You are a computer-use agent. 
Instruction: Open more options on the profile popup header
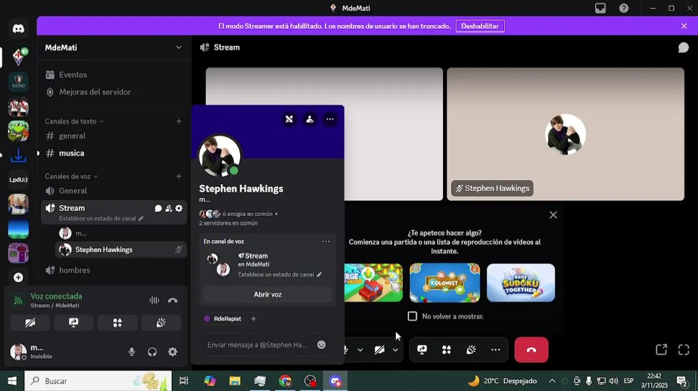point(330,119)
